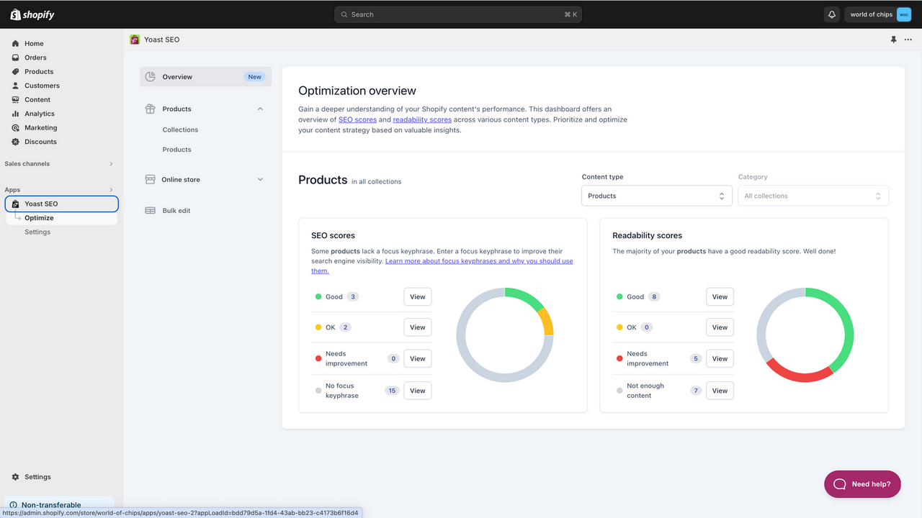Open Settings under Yoast SEO app
Screen dimensions: 922x518
point(37,232)
